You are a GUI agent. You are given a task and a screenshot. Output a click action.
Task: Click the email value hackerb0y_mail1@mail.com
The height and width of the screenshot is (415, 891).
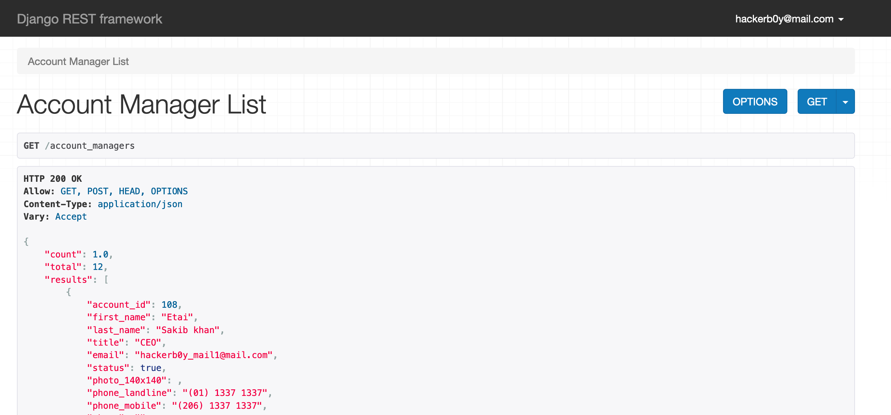204,355
